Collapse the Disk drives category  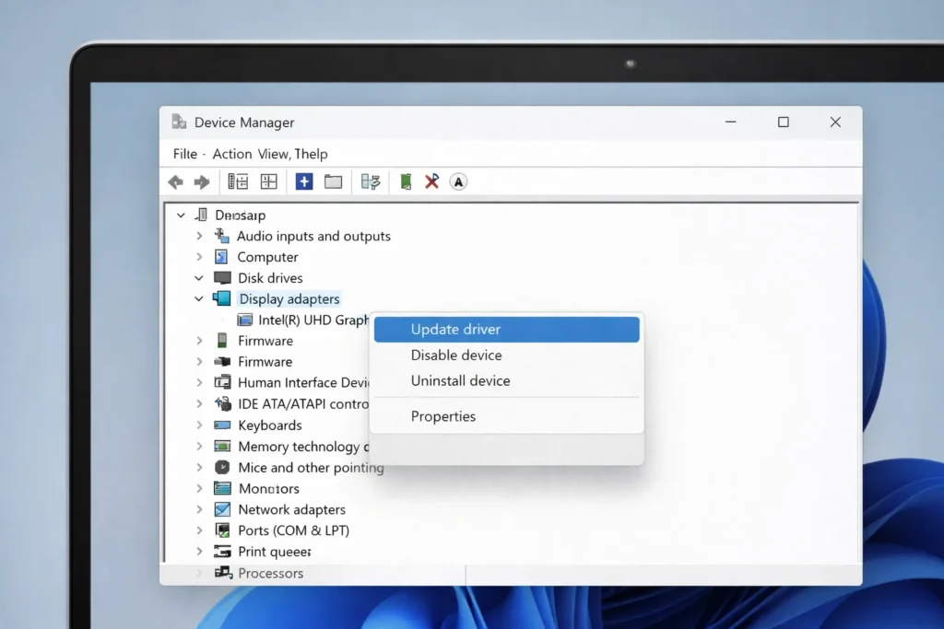(x=199, y=278)
